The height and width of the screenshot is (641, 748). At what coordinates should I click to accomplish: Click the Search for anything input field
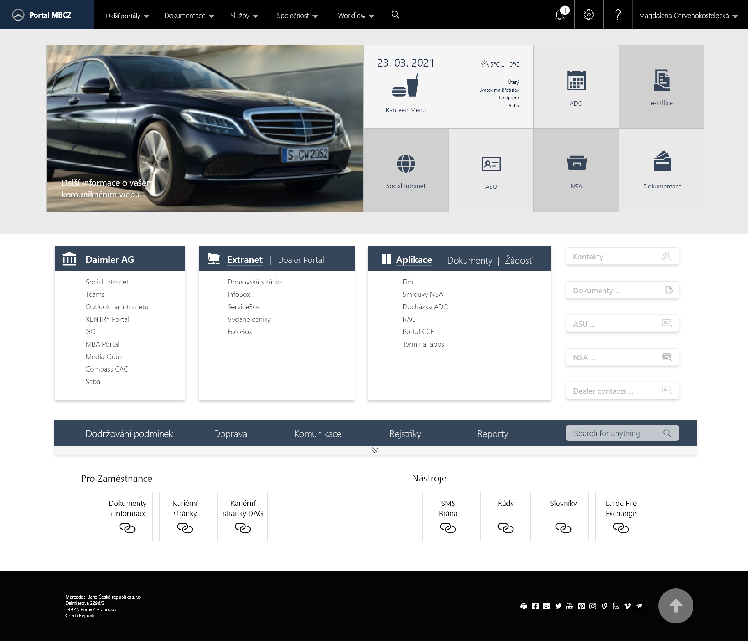click(616, 433)
